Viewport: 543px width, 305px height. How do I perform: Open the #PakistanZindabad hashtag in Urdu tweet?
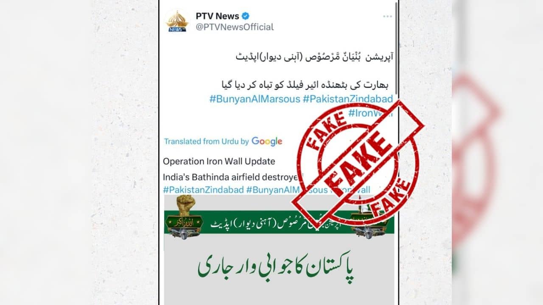click(347, 99)
